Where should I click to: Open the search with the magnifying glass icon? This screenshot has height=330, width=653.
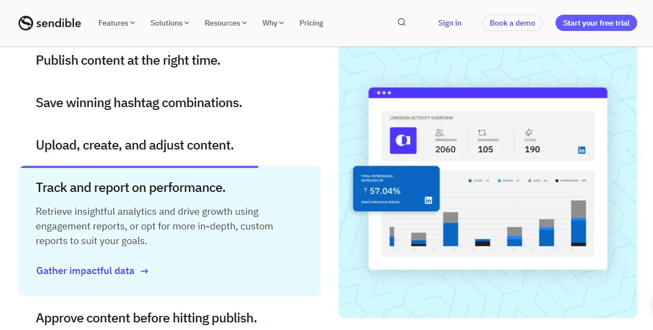click(x=401, y=22)
